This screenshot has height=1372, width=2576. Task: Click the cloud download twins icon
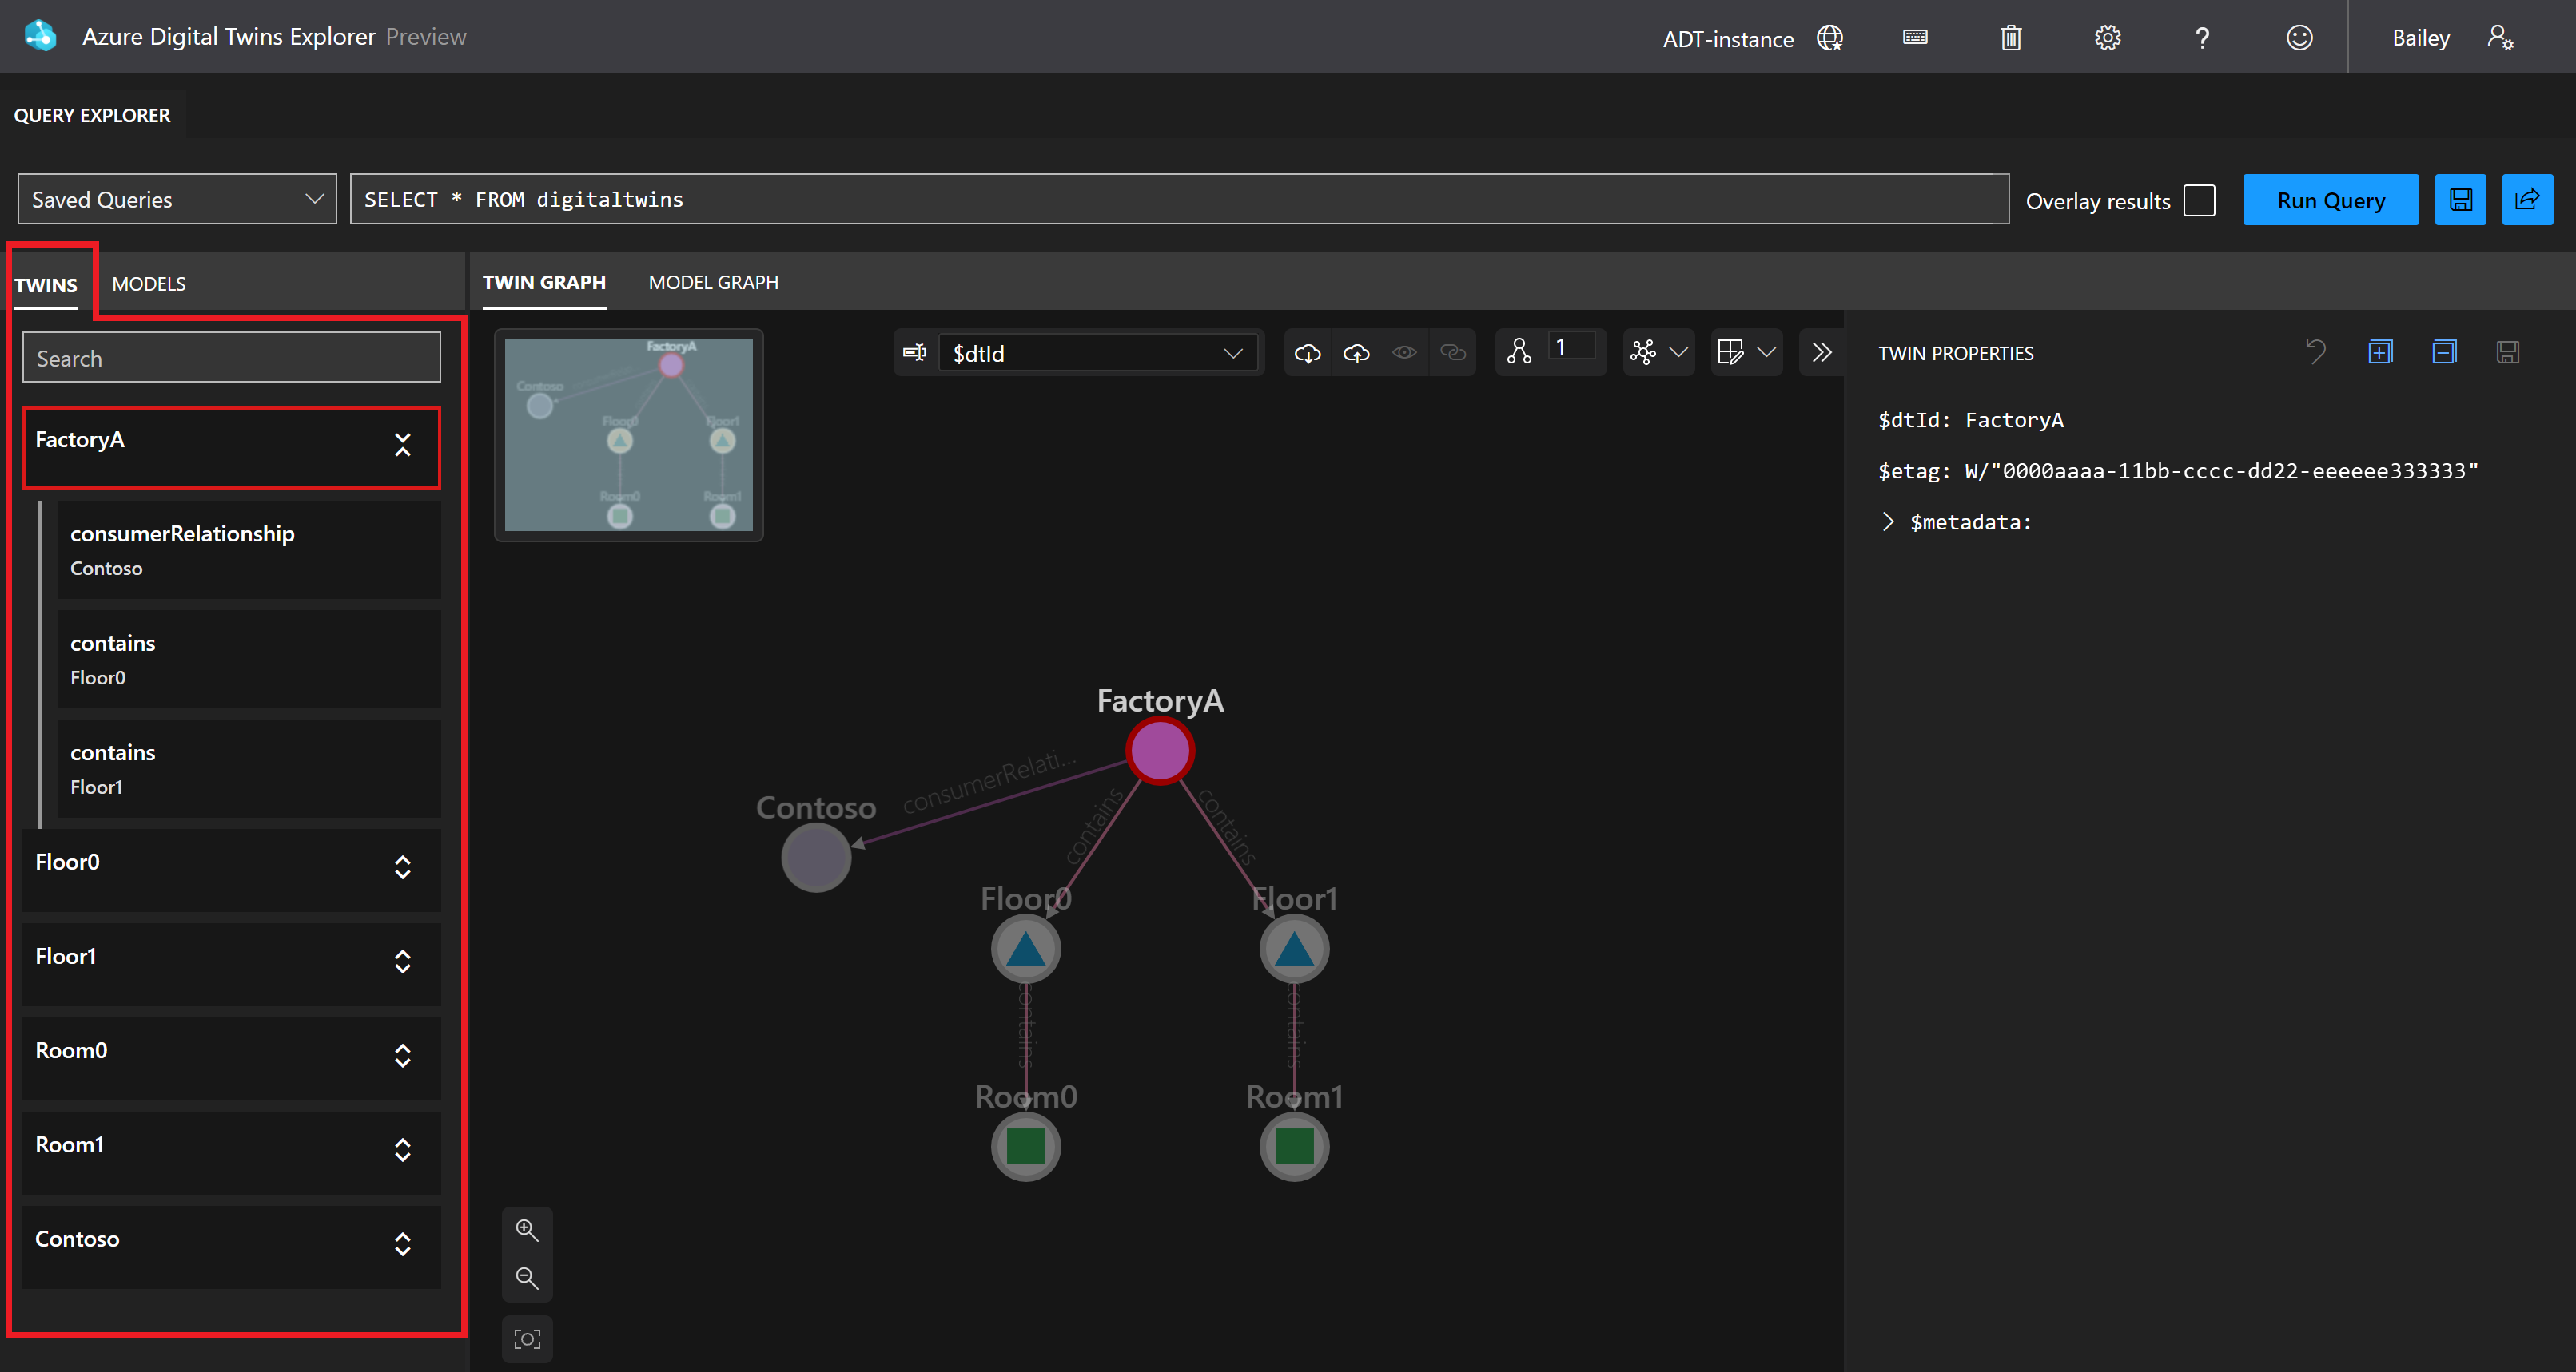[1307, 351]
